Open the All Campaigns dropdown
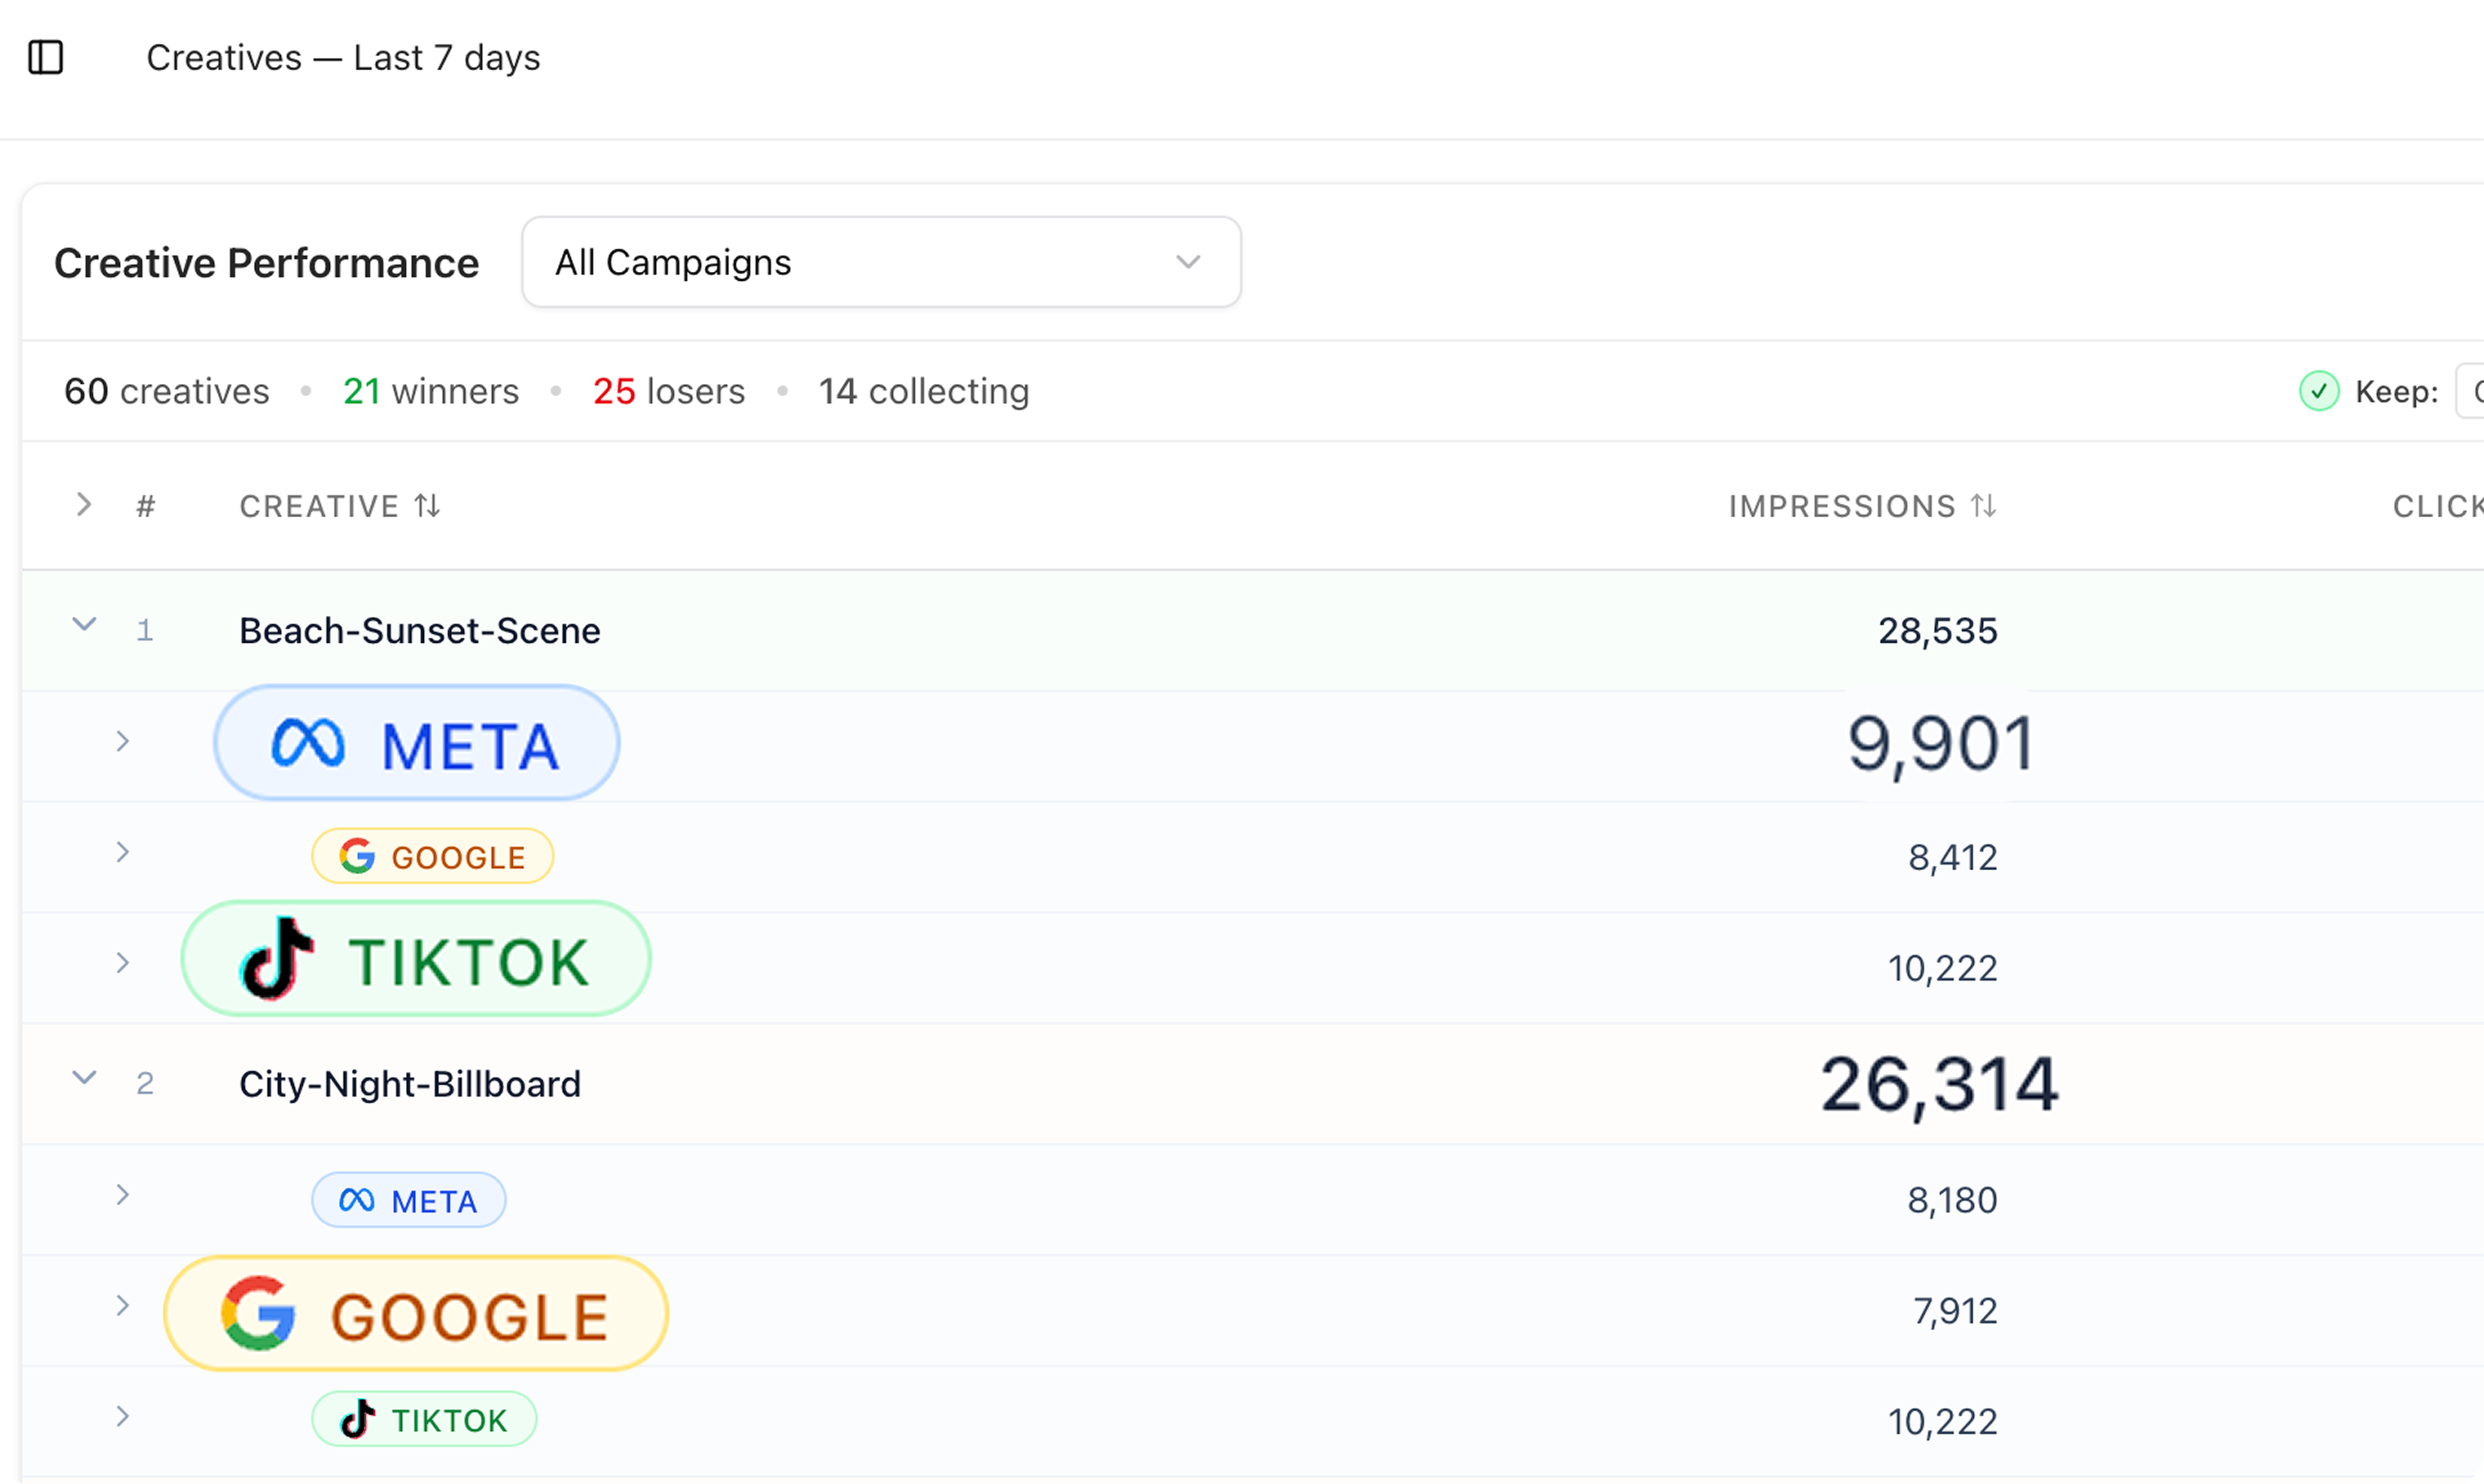This screenshot has height=1484, width=2484. click(x=881, y=262)
